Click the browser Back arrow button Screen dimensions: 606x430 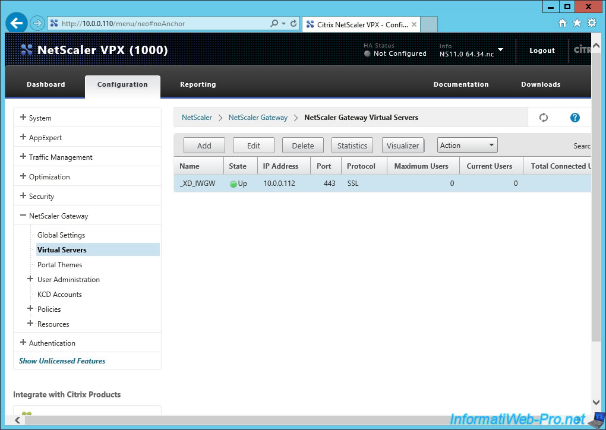(17, 23)
